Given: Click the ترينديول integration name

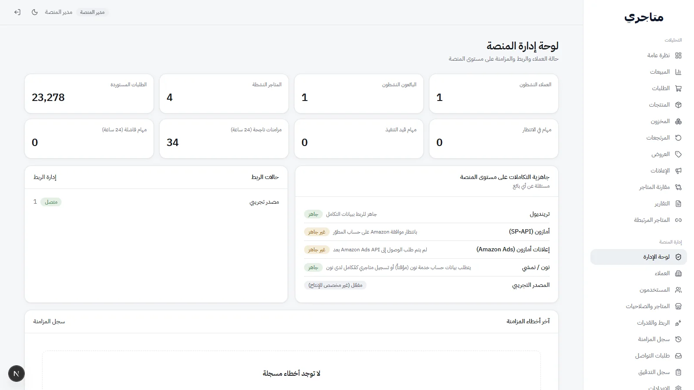Looking at the screenshot, I should click(540, 214).
